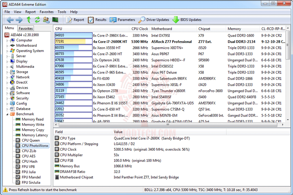The width and height of the screenshot is (293, 195).
Task: Open the Report toolbar button
Action: click(x=75, y=20)
